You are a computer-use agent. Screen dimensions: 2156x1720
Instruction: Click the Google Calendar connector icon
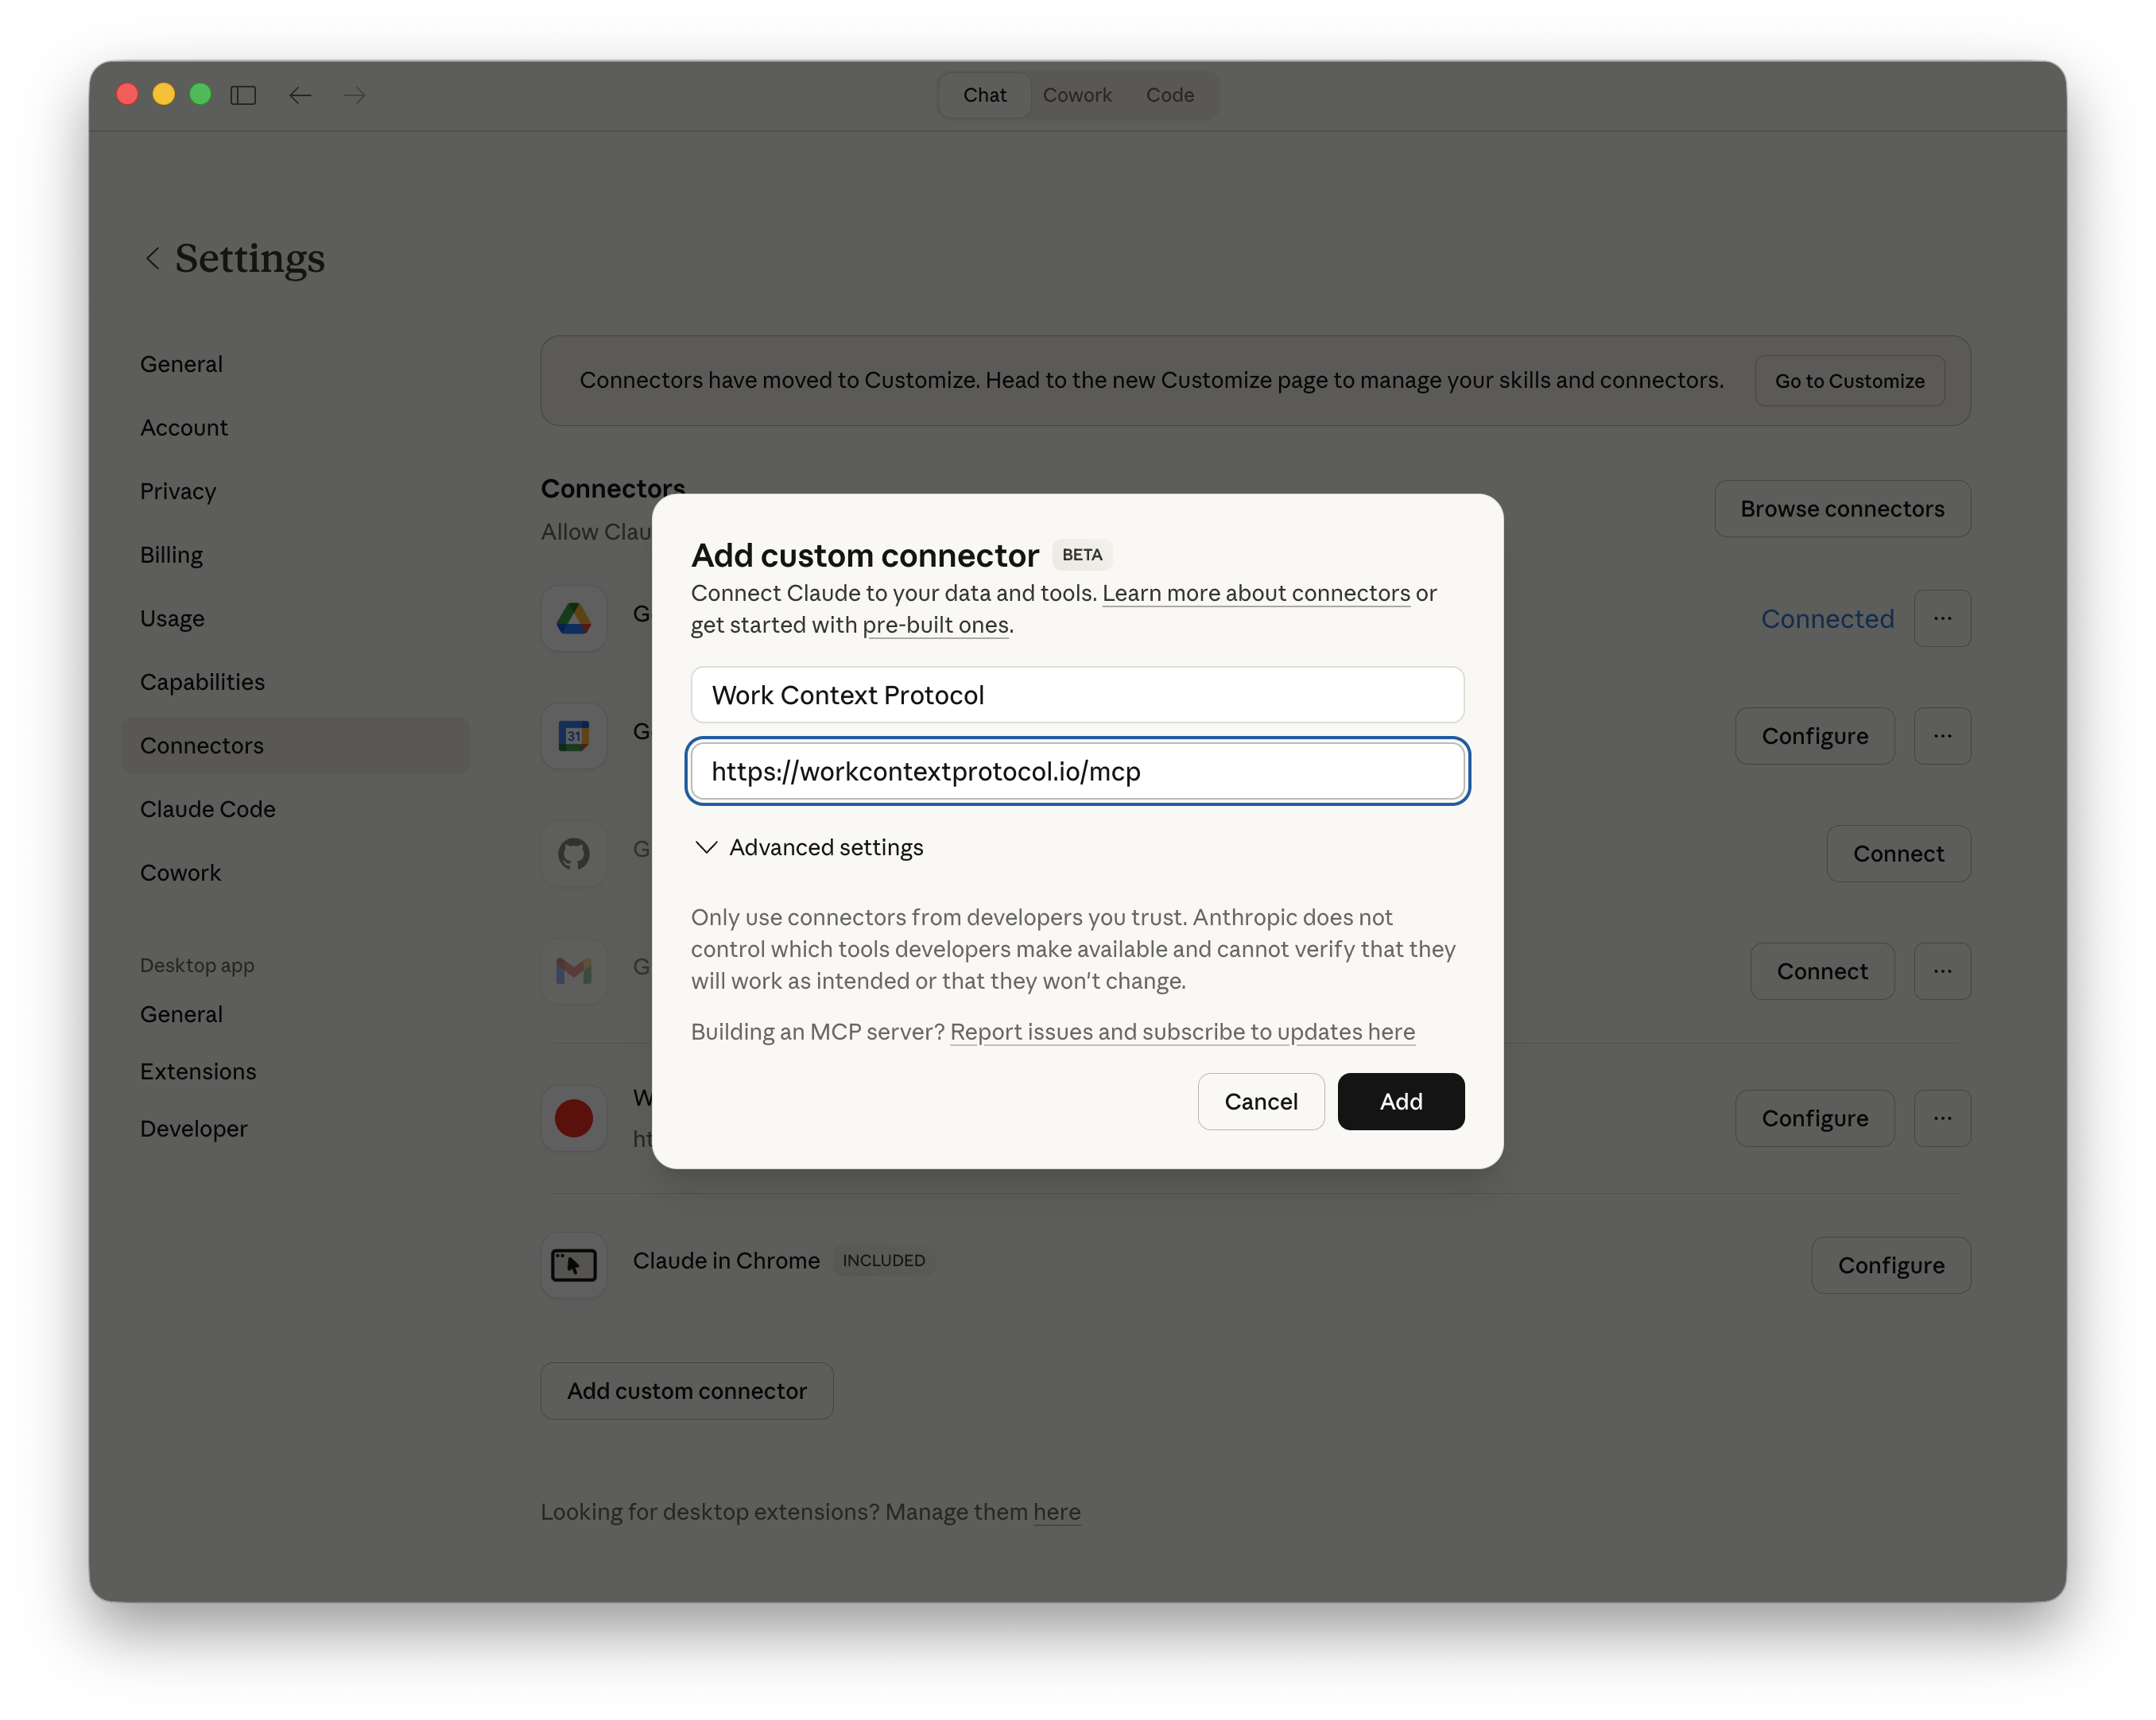(x=573, y=736)
